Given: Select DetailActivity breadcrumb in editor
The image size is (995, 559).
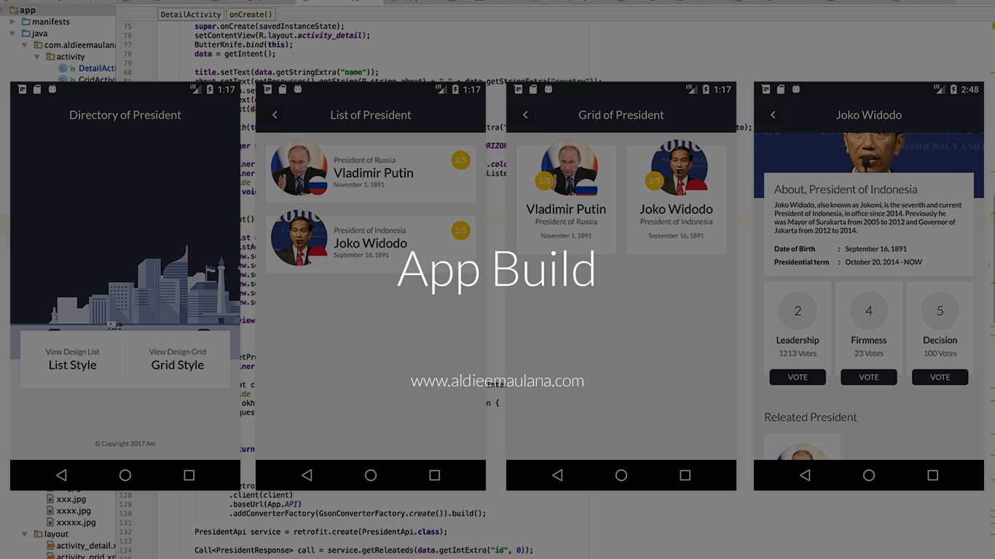Looking at the screenshot, I should (x=191, y=15).
